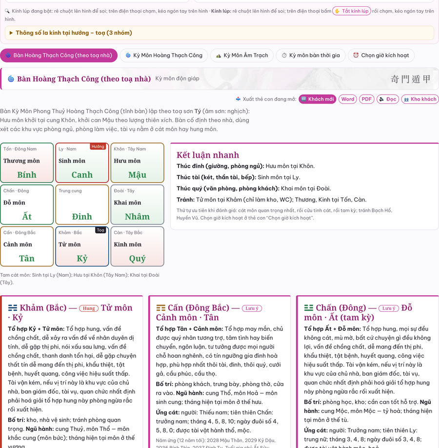Select the Ly · Nam 'Sinh môn' cell
The width and height of the screenshot is (439, 448).
click(x=82, y=163)
